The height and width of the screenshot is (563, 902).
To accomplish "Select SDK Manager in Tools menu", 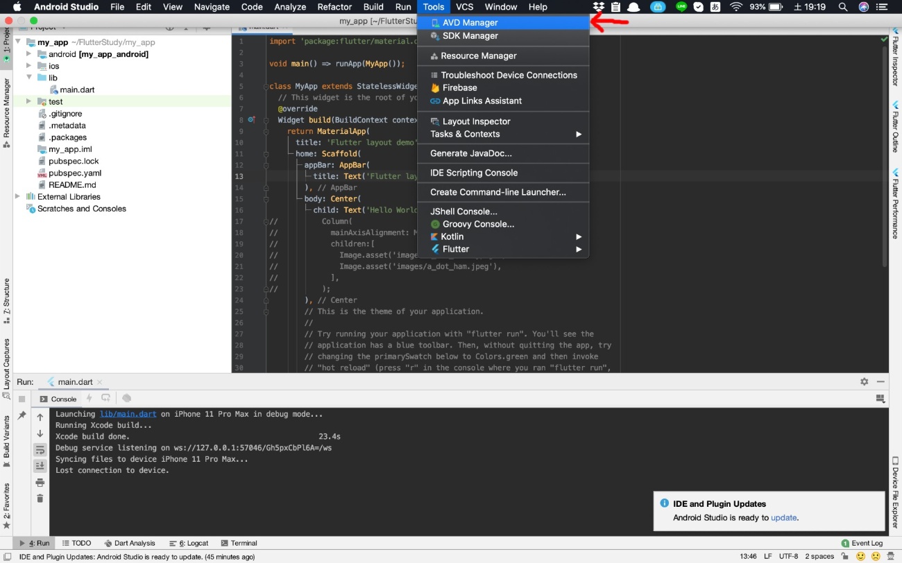I will coord(503,35).
